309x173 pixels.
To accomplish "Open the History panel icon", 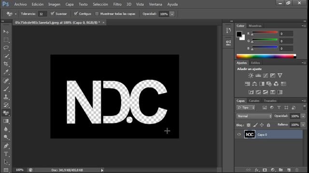I will coord(228,30).
